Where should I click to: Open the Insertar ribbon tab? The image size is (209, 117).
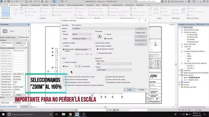(45, 5)
